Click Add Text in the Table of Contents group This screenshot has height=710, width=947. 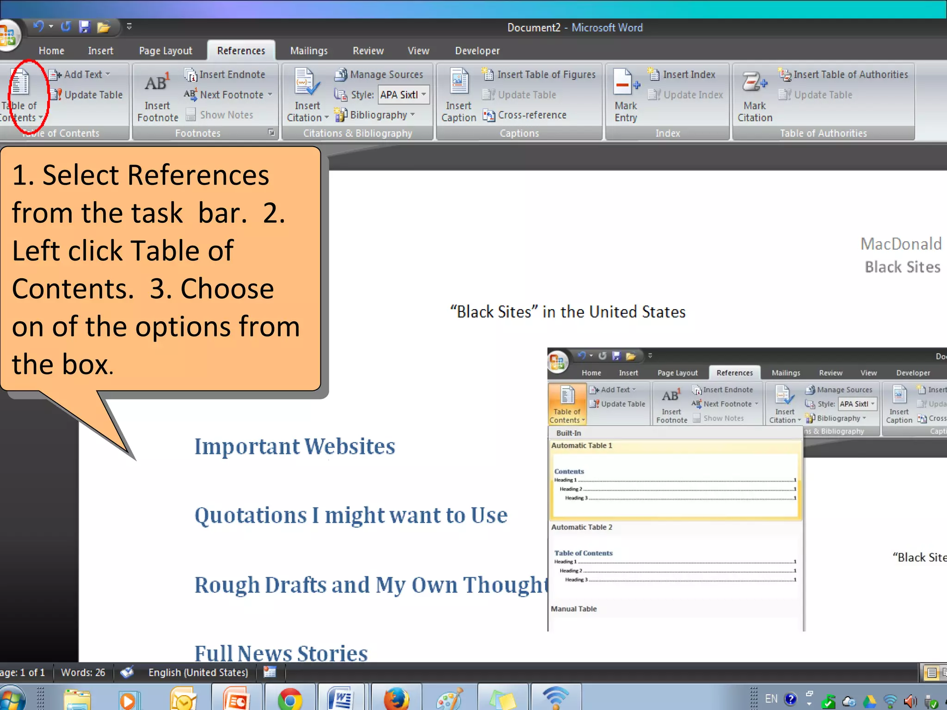click(80, 74)
